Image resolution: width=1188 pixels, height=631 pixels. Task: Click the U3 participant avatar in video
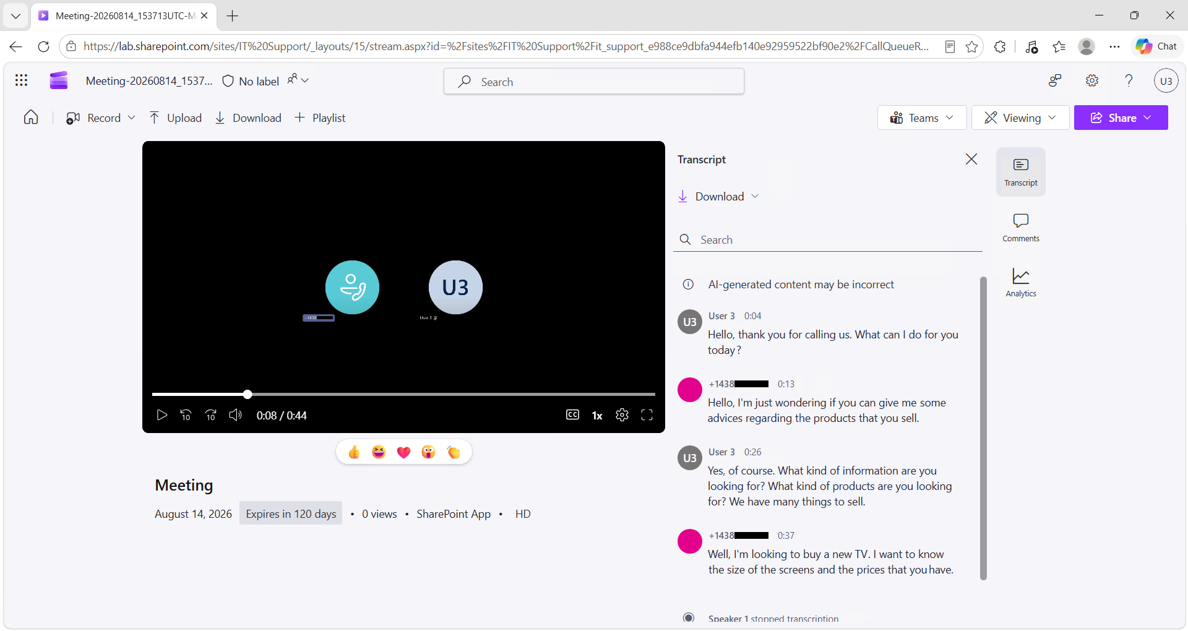[455, 287]
